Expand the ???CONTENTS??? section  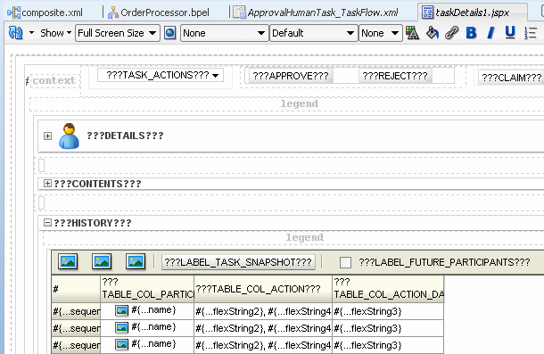47,184
